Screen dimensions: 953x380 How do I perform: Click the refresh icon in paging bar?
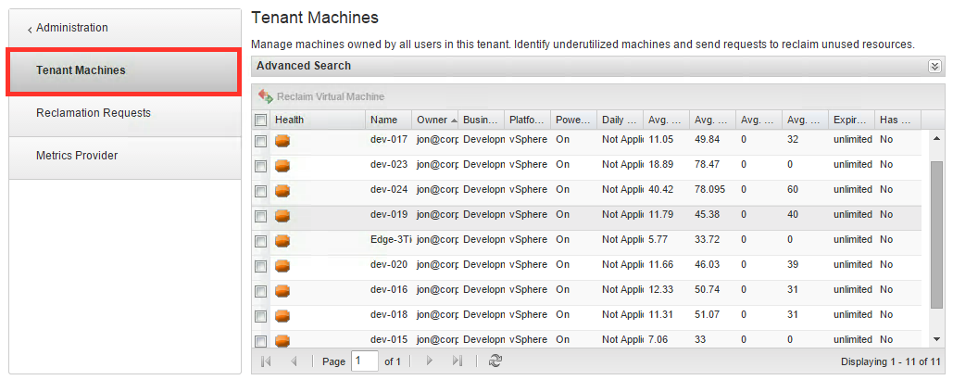[x=495, y=361]
